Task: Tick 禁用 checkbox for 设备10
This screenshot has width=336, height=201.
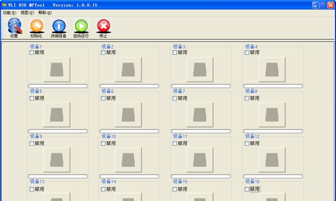Action: pos(103,143)
